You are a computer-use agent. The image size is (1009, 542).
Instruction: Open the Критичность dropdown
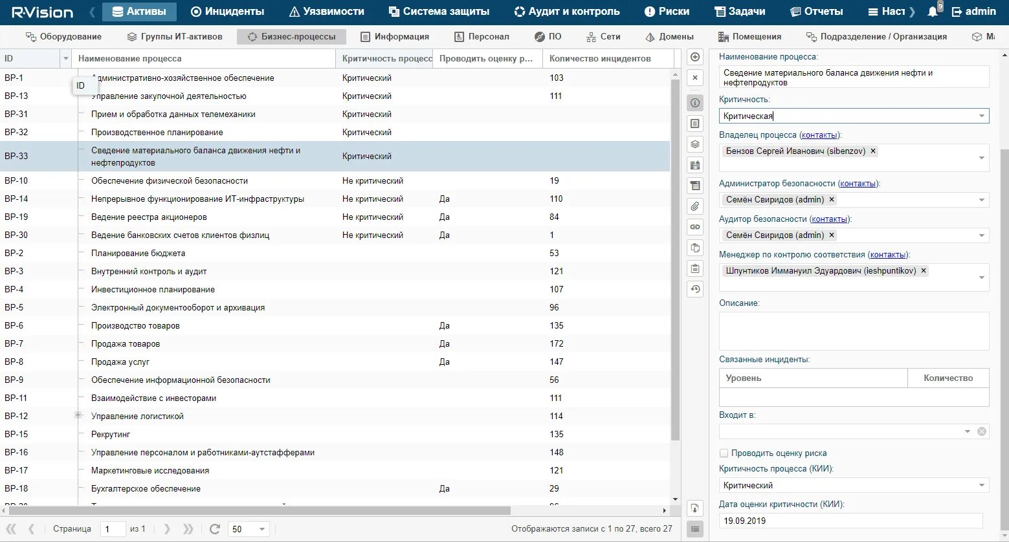(982, 116)
